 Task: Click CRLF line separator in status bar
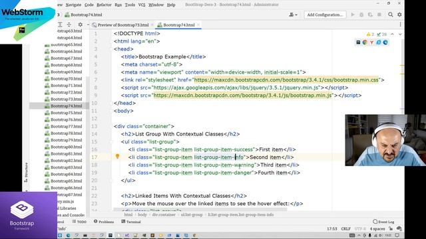pos(346,229)
